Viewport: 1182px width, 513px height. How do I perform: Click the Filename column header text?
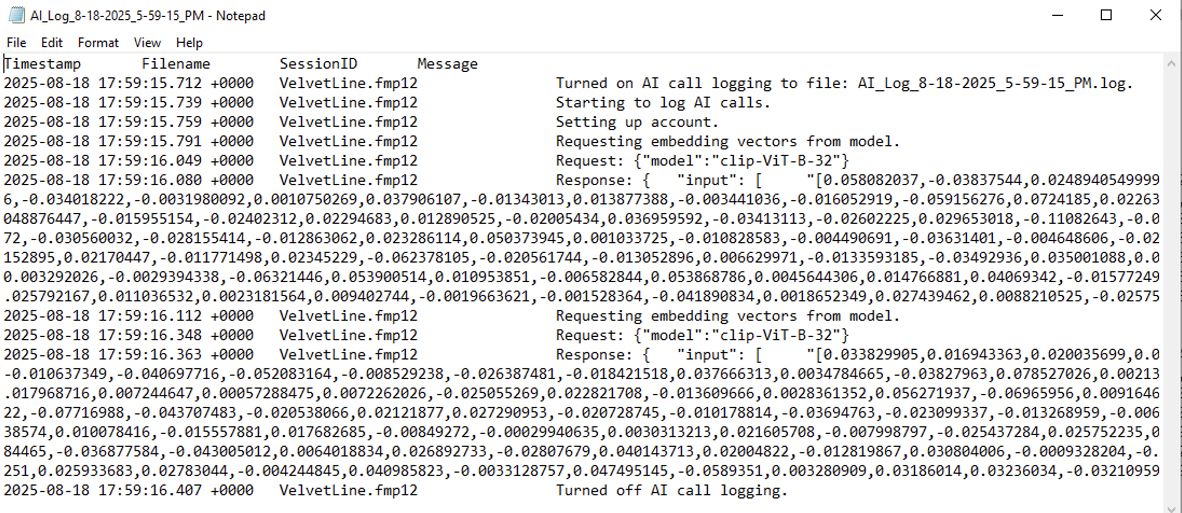click(x=176, y=64)
